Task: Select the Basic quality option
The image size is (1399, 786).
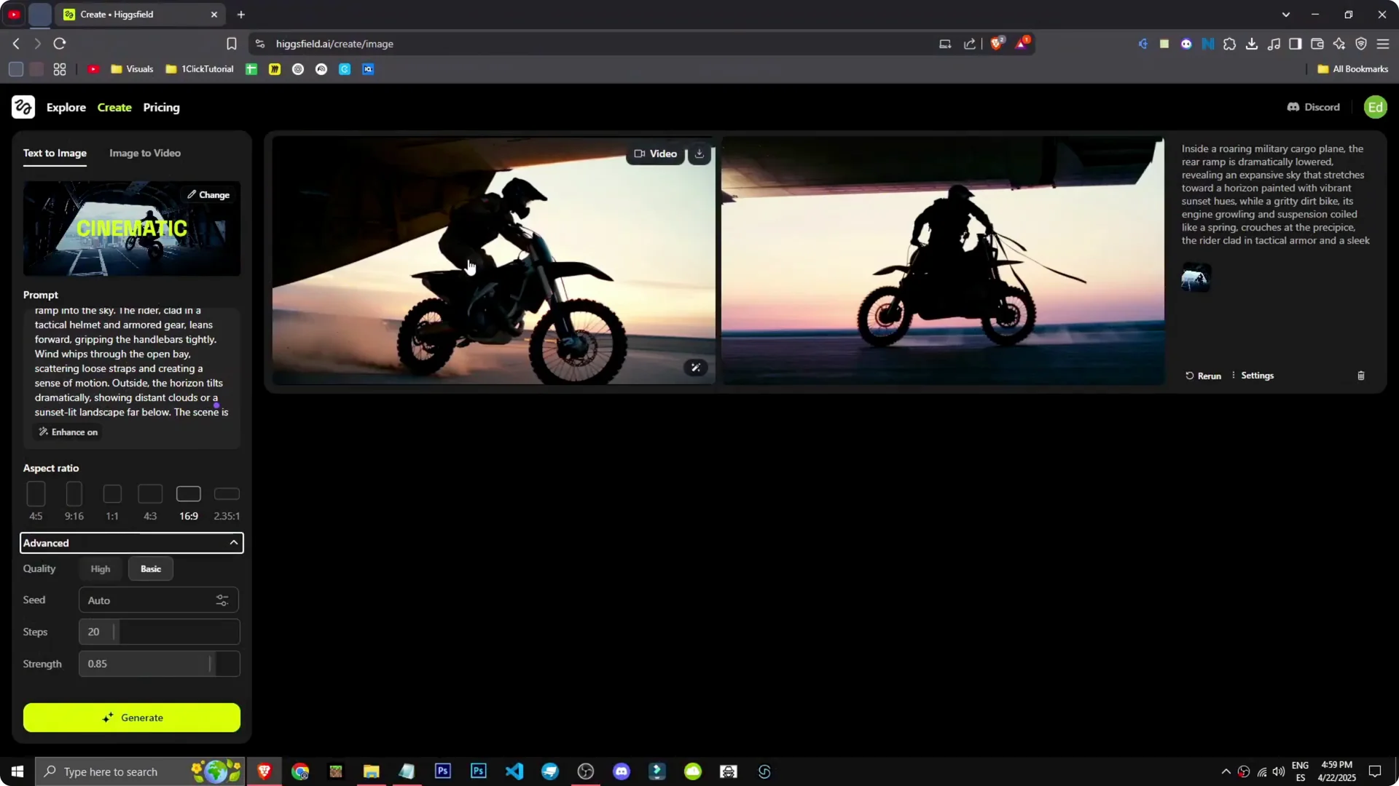Action: coord(150,568)
